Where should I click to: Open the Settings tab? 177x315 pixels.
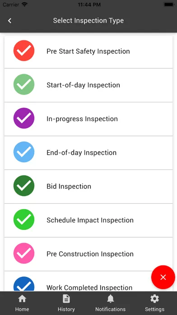click(x=154, y=303)
